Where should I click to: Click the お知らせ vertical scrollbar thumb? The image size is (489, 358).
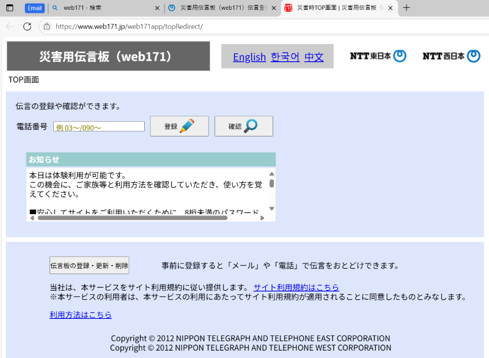(x=271, y=183)
